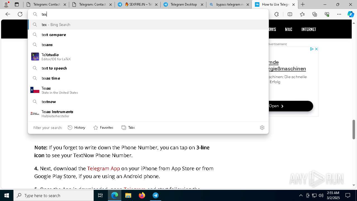Open Task View in taskbar
The image size is (357, 201).
[100, 195]
